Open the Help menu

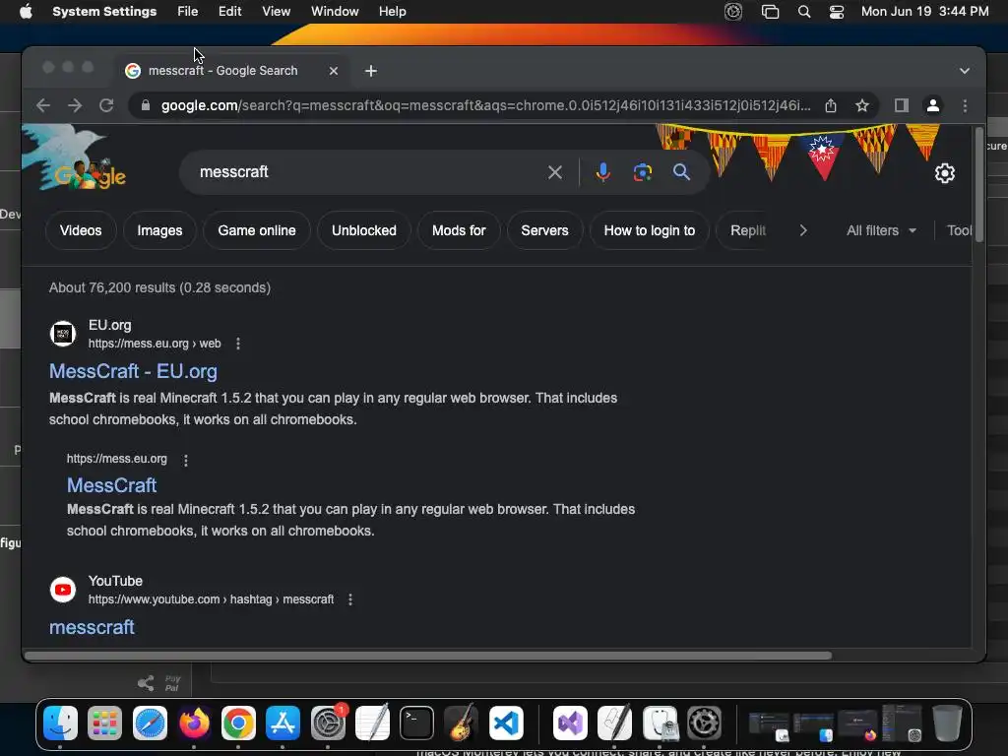coord(392,12)
